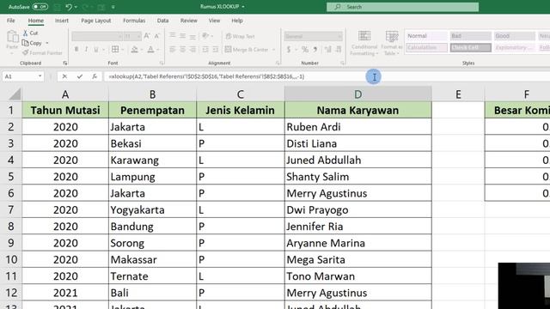Screen dimensions: 550x309
Task: Click the Bottom Align icon
Action: (192, 36)
